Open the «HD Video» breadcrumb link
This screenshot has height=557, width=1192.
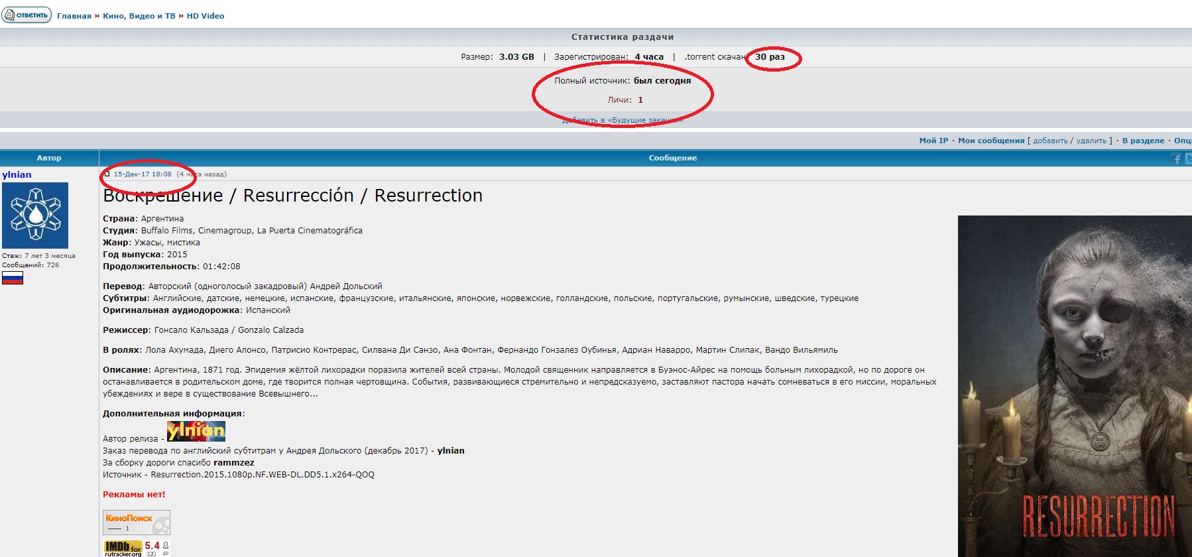click(206, 16)
